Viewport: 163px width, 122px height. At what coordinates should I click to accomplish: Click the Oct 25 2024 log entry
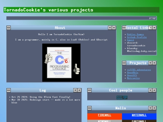point(41,97)
